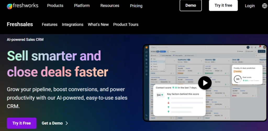The image size is (268, 131).
Task: Click the round plus button in the preview toolbar
Action: 248,47
